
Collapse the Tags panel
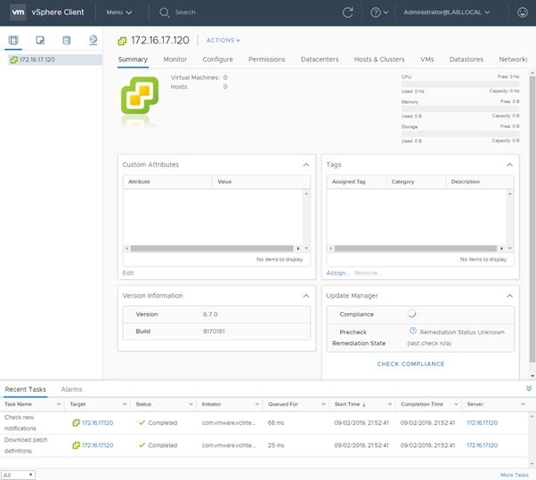point(509,164)
